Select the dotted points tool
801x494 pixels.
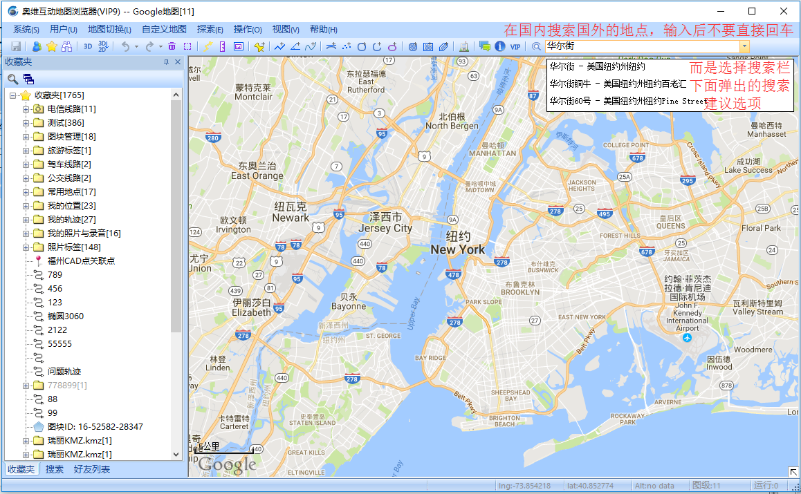pos(347,46)
